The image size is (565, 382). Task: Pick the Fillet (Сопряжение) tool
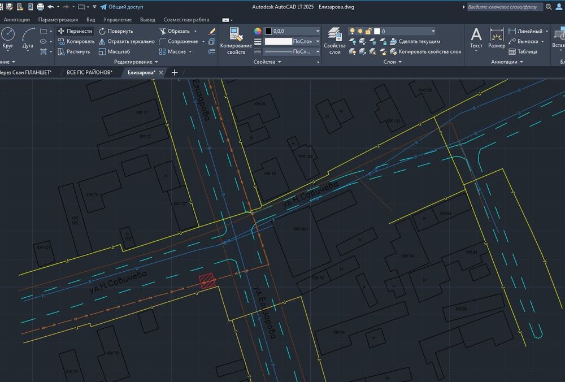(179, 41)
